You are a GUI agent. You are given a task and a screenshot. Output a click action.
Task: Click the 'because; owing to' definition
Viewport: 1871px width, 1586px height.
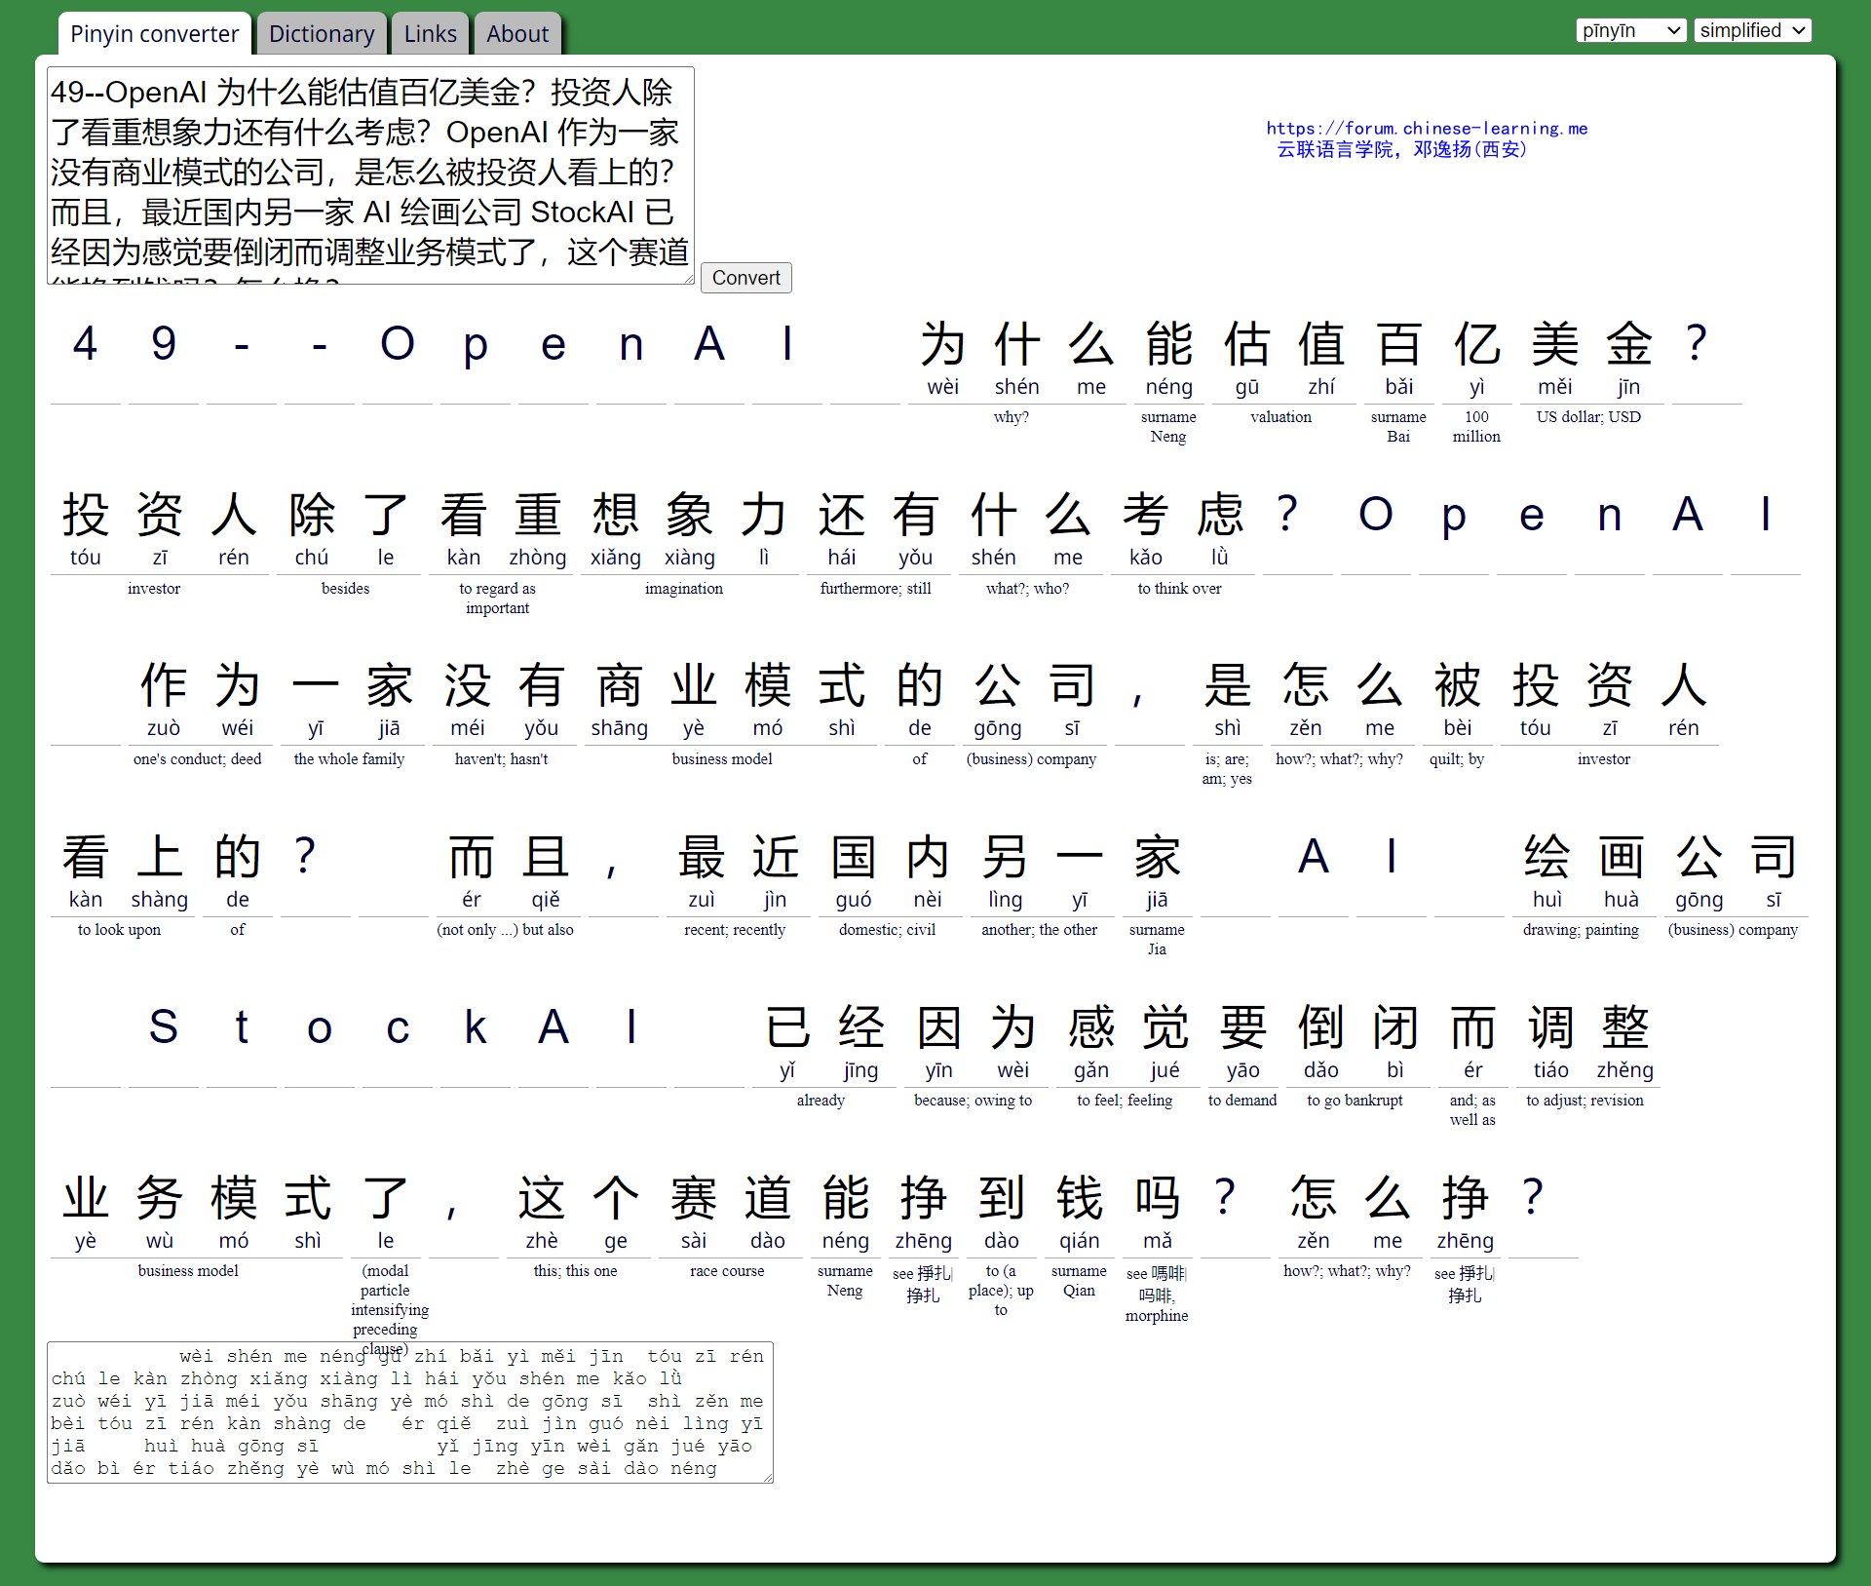973,1101
